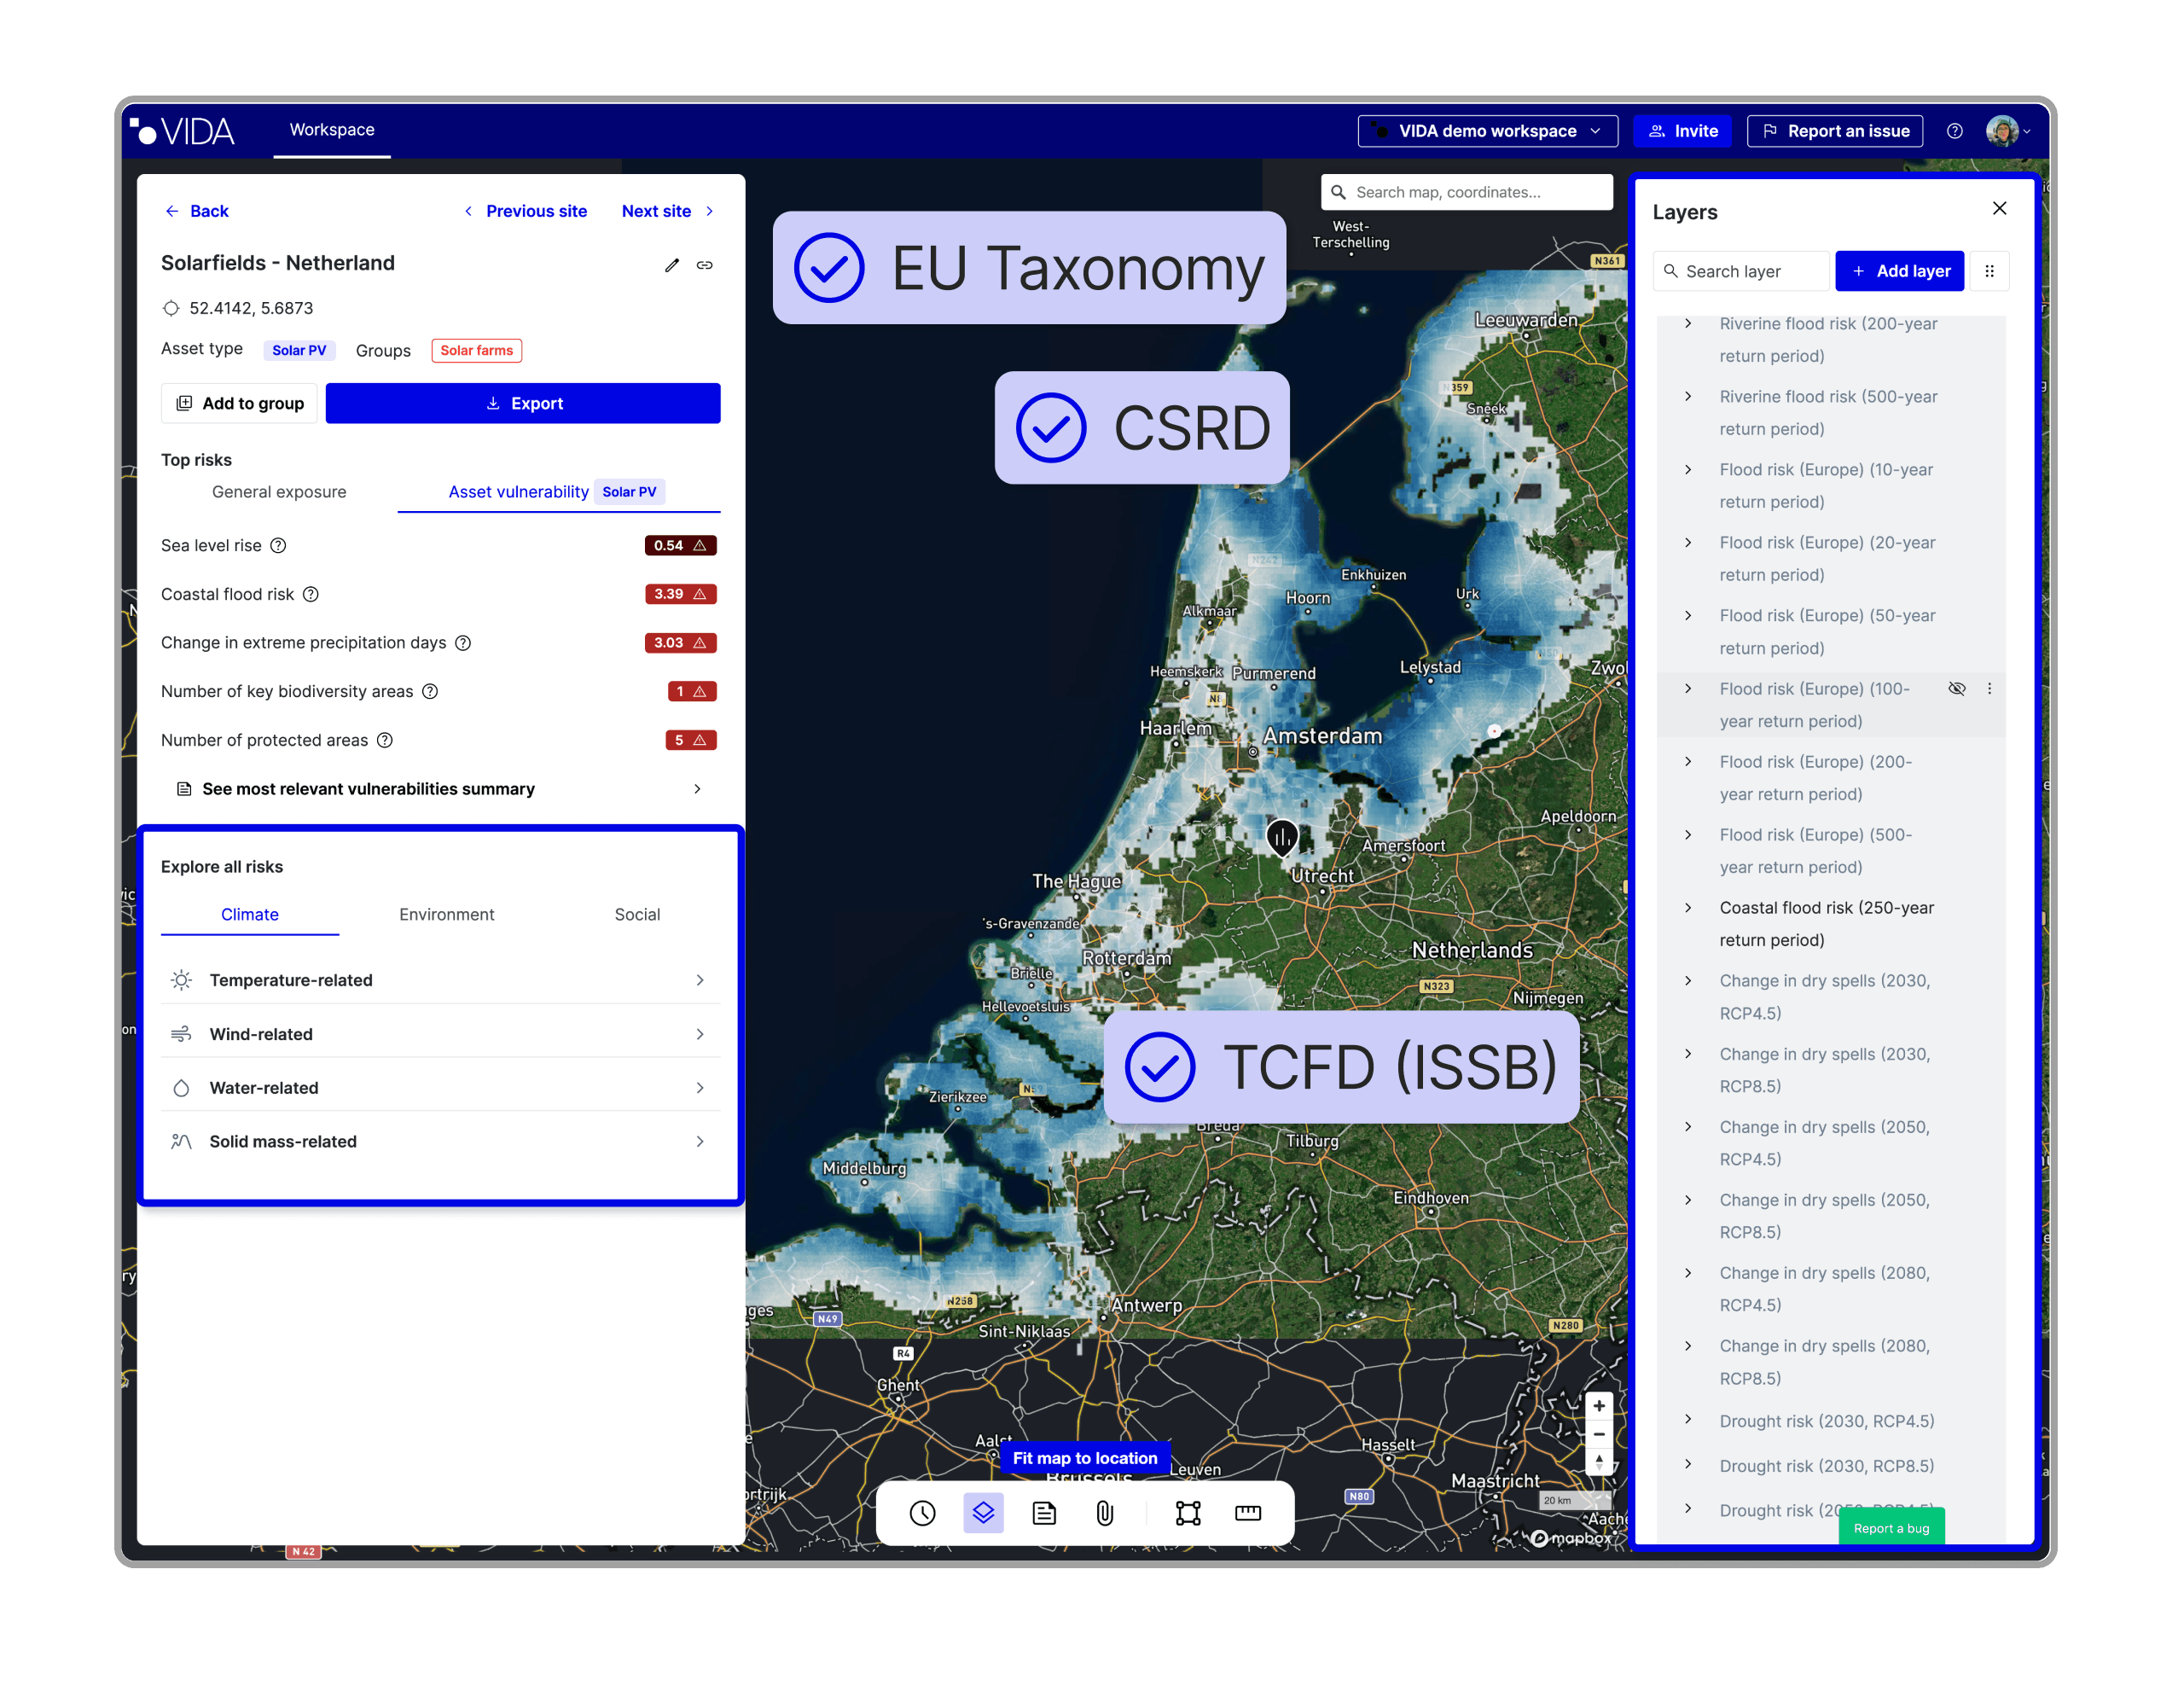Image resolution: width=2184 pixels, height=1703 pixels.
Task: Open VIDA demo workspace dropdown
Action: coord(1487,131)
